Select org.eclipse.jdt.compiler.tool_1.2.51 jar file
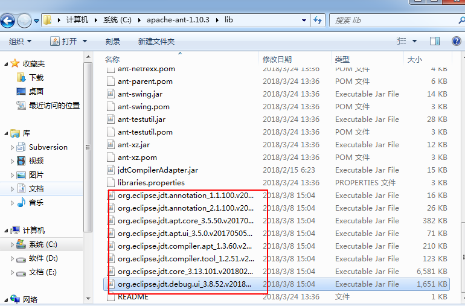The width and height of the screenshot is (465, 306). [x=186, y=259]
